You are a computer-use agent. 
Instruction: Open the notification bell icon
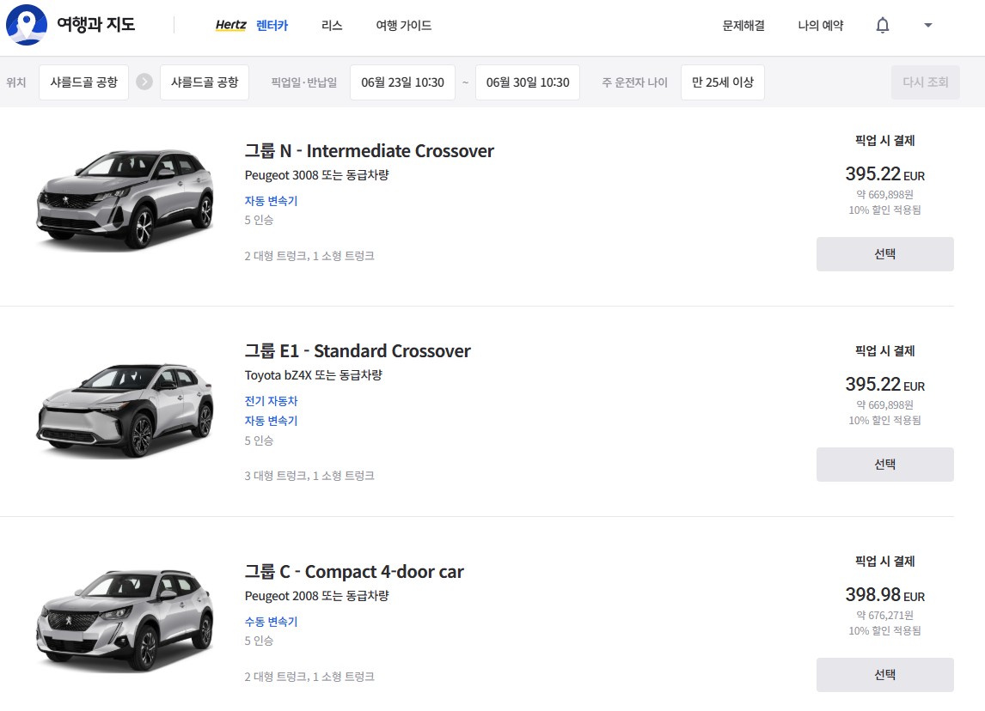click(x=882, y=26)
